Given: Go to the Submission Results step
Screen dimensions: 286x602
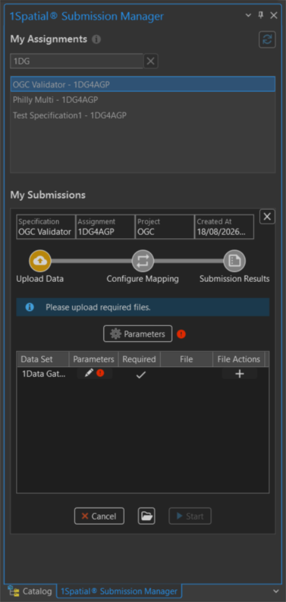Looking at the screenshot, I should pyautogui.click(x=234, y=261).
